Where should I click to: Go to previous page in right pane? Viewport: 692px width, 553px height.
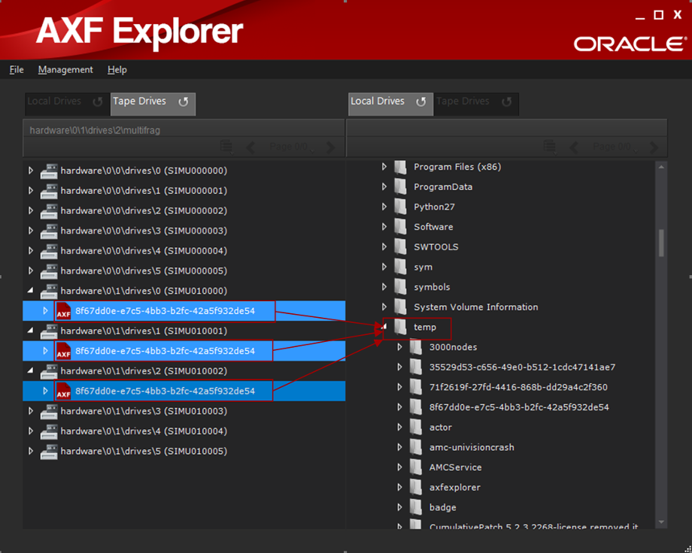tap(574, 147)
